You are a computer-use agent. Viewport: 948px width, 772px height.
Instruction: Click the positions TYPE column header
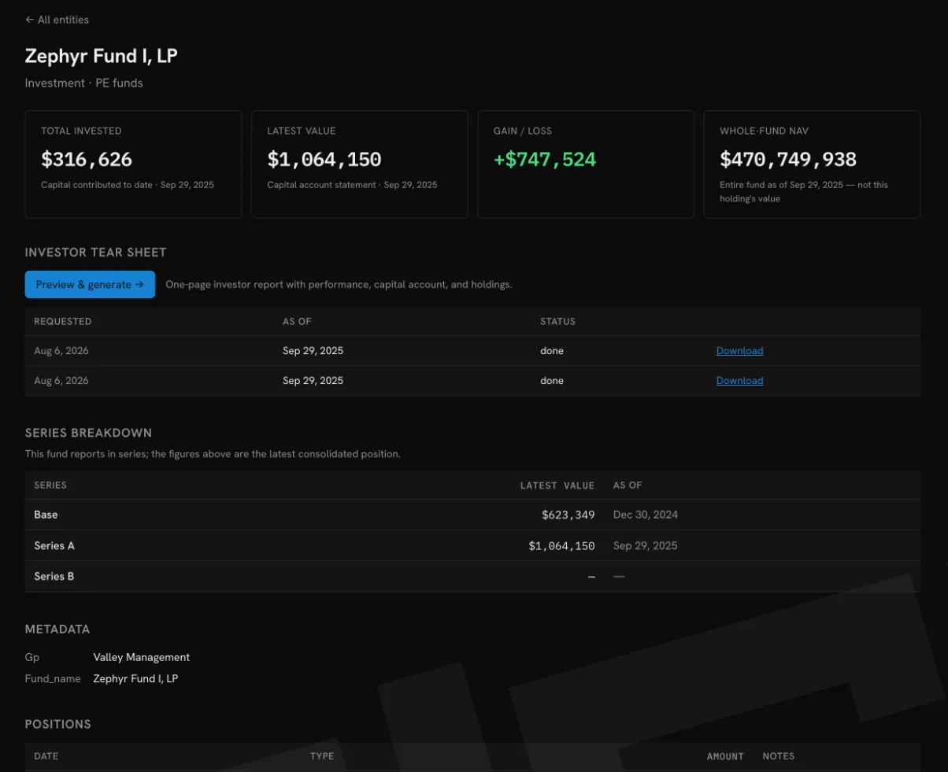click(x=322, y=756)
